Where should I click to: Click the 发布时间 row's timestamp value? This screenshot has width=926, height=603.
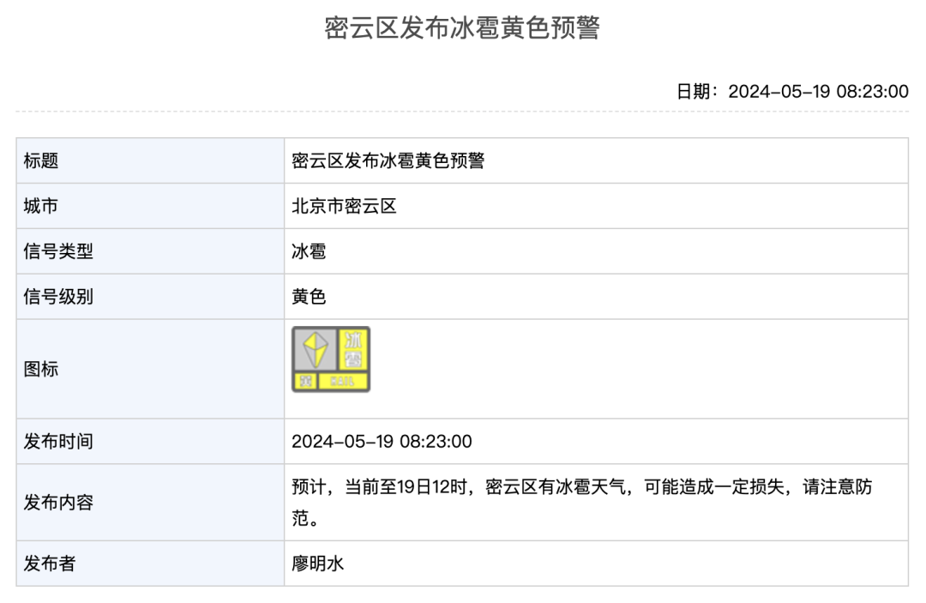[382, 442]
